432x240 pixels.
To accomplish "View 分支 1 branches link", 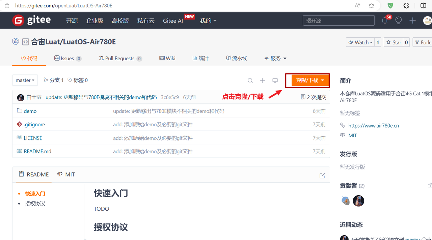I will coord(54,80).
